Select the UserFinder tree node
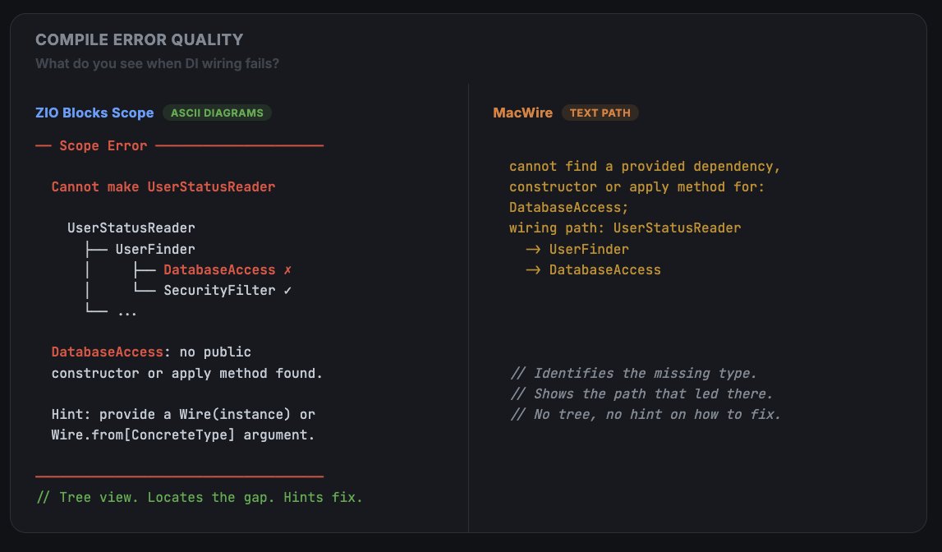 click(155, 249)
